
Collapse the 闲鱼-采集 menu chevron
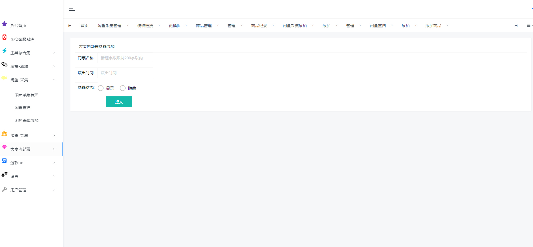(54, 80)
